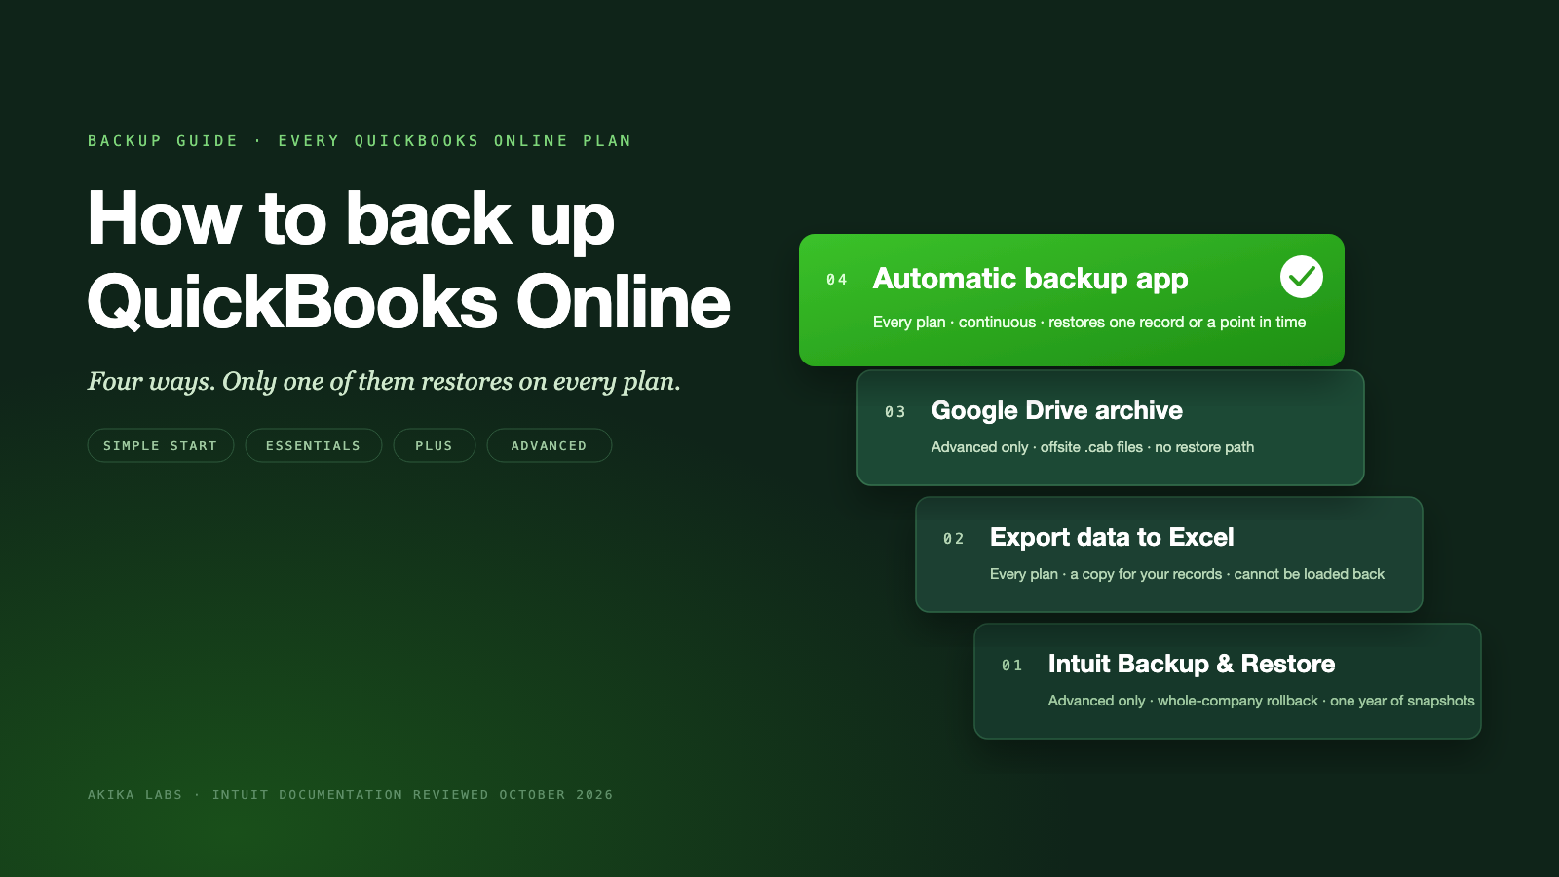Open the Intuit Backup & Restore card title
The image size is (1559, 877).
click(x=1192, y=664)
